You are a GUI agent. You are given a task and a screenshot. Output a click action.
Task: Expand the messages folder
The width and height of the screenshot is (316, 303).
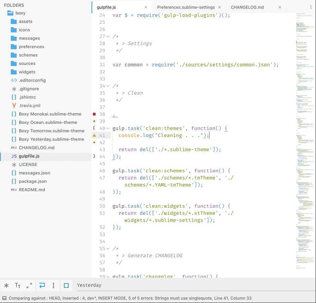point(14,38)
